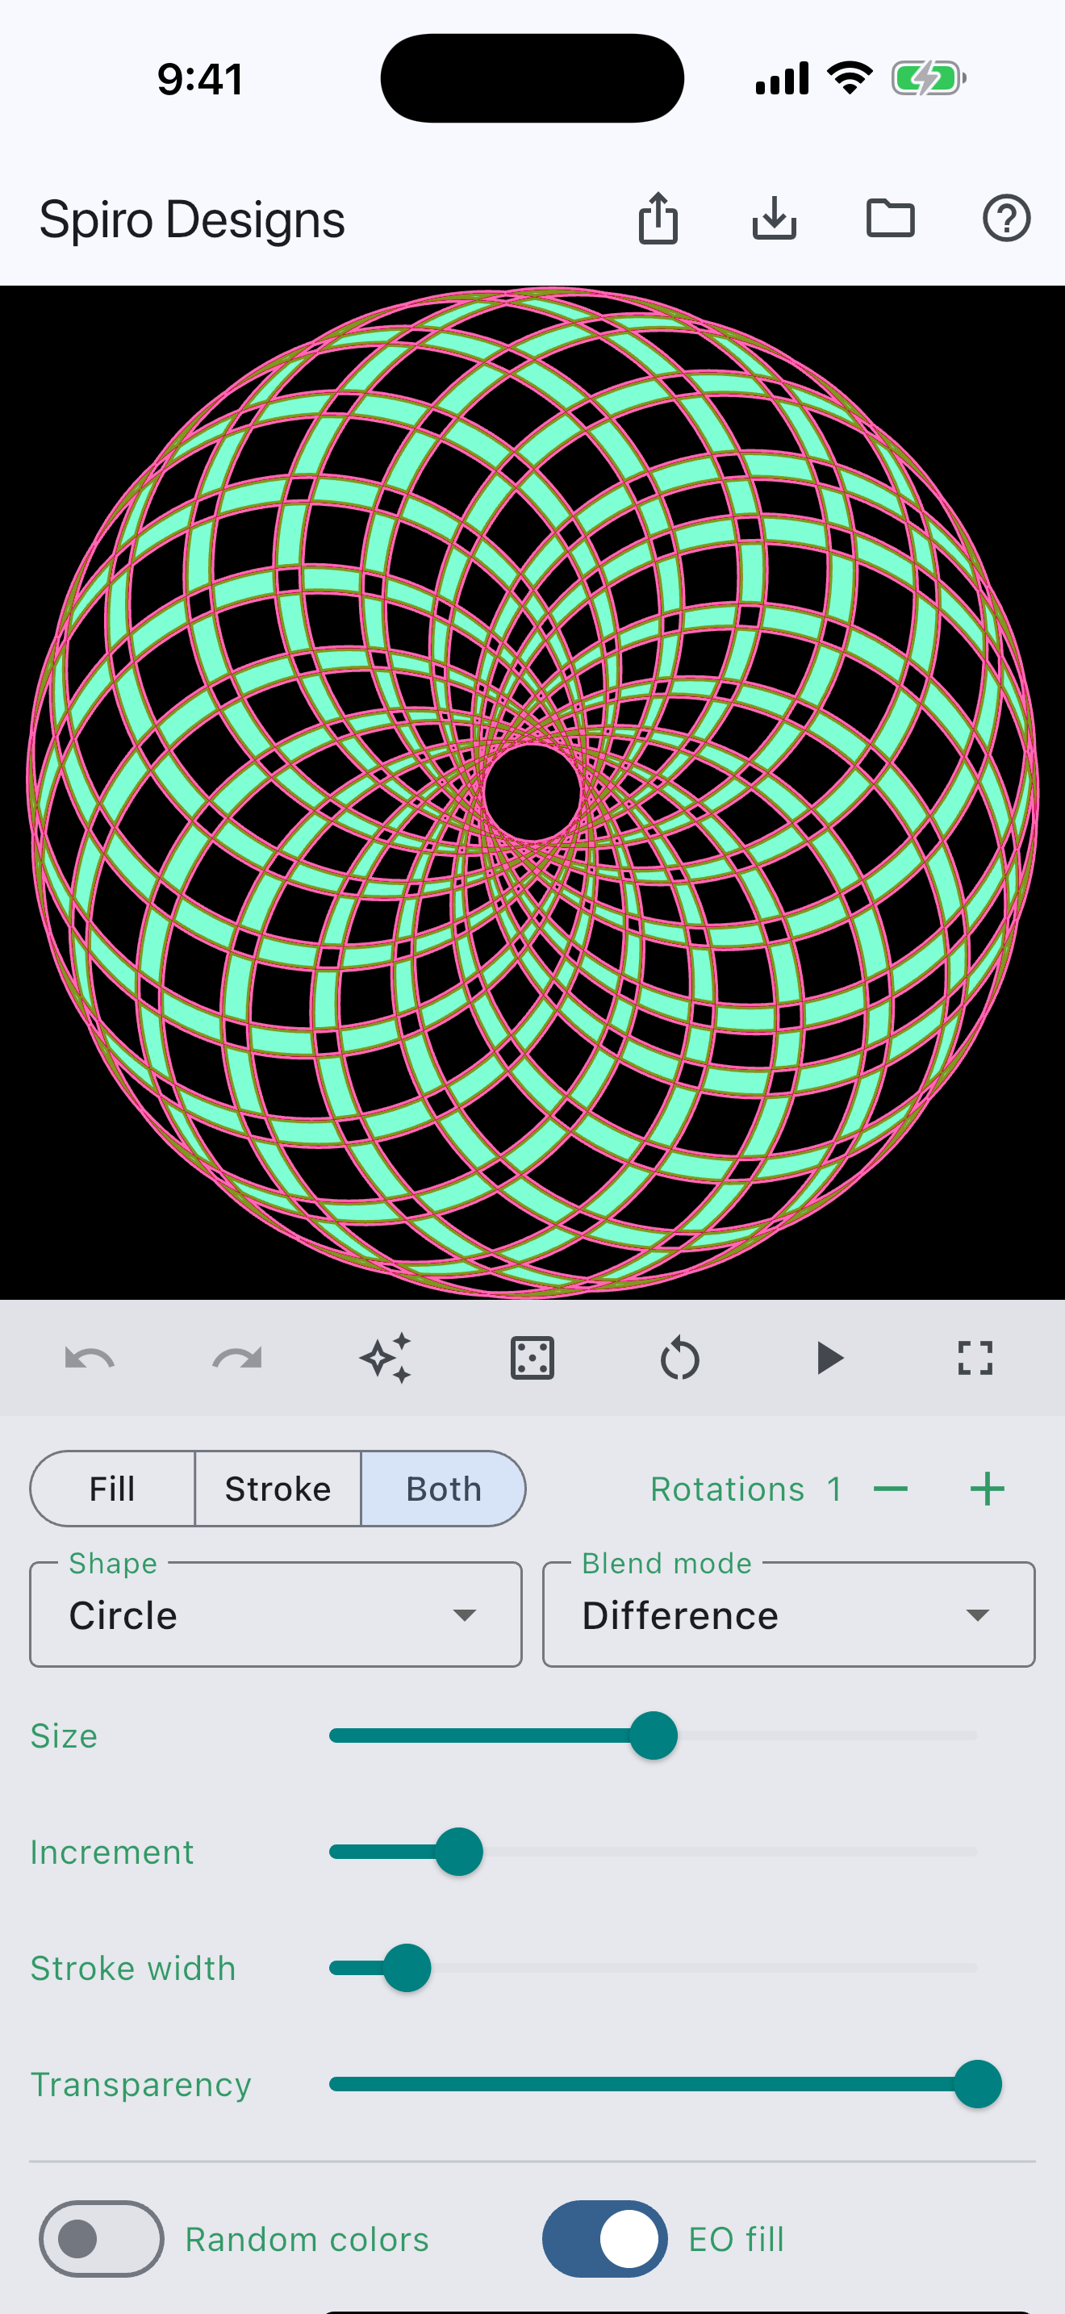Enable the Random colors switch
This screenshot has width=1065, height=2314.
coord(102,2238)
